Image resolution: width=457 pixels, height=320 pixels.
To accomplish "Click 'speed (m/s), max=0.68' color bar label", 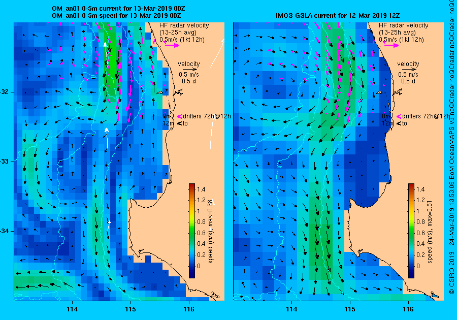I will click(x=210, y=232).
